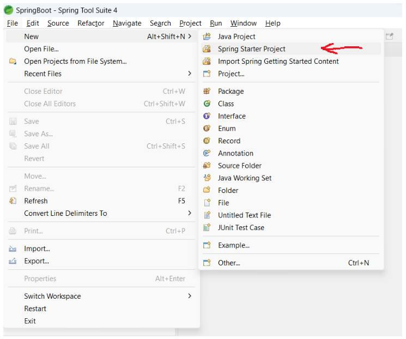Open the Search menu

[x=160, y=23]
